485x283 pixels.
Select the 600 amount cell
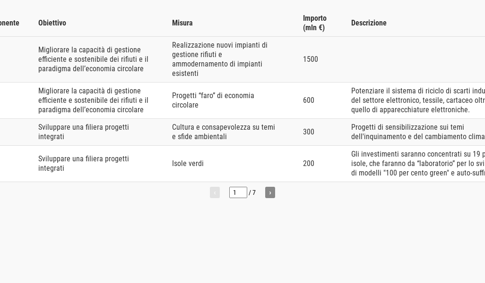309,100
